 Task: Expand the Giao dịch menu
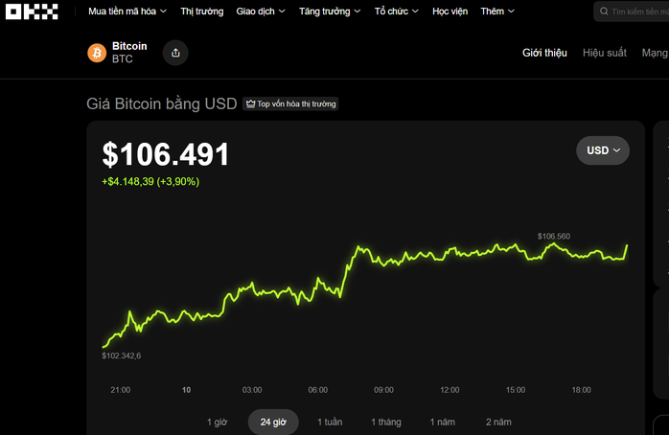[260, 11]
